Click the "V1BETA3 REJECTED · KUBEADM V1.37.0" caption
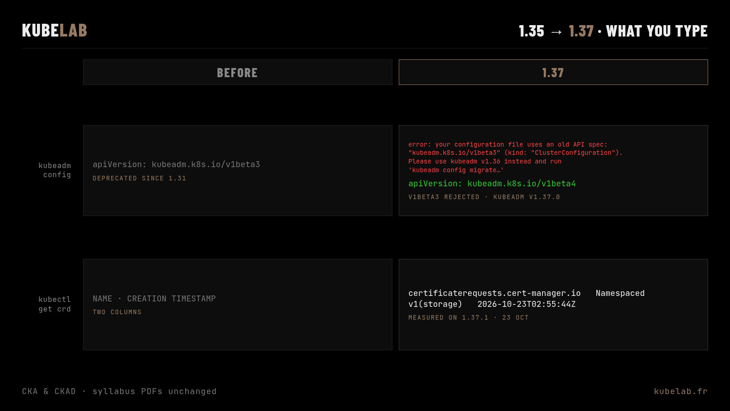This screenshot has height=411, width=730. 484,197
